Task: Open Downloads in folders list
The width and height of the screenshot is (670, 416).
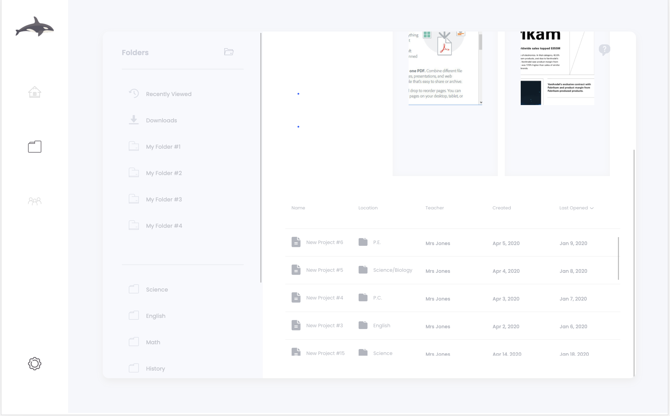Action: point(161,120)
